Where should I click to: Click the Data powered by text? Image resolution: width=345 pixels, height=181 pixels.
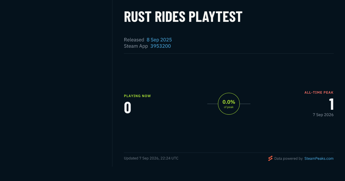point(288,158)
